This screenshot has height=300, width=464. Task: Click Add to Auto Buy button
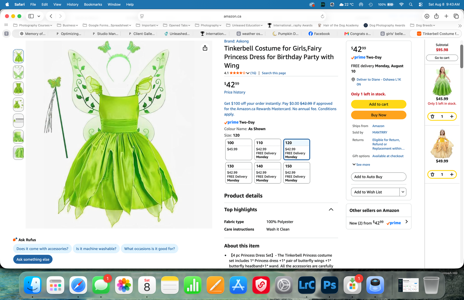pos(379,177)
